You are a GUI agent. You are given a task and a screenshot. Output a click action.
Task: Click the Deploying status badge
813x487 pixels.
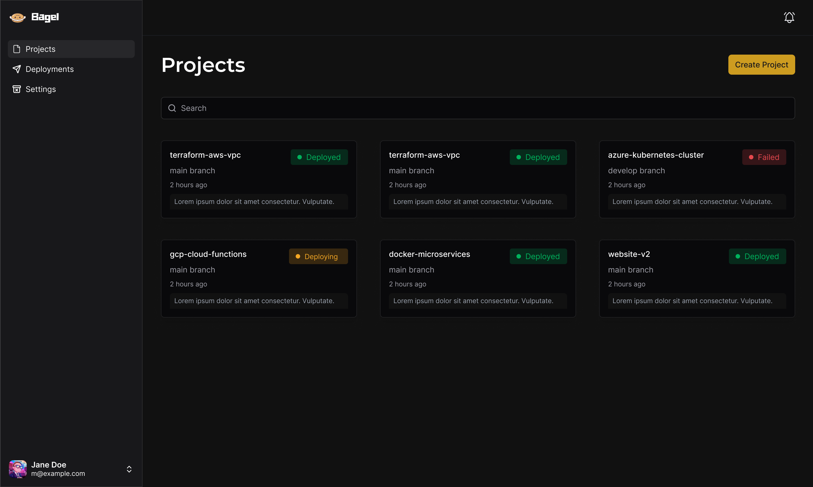(318, 256)
